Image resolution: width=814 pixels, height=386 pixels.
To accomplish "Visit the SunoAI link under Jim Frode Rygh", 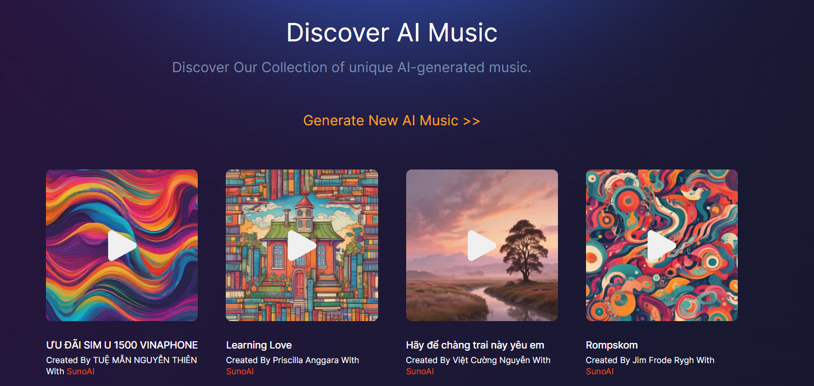I will 599,371.
